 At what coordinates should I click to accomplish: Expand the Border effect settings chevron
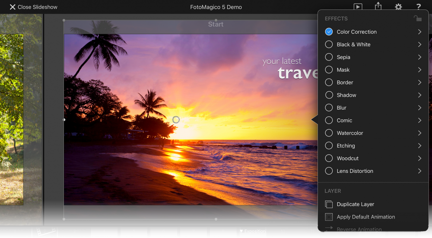click(x=419, y=83)
